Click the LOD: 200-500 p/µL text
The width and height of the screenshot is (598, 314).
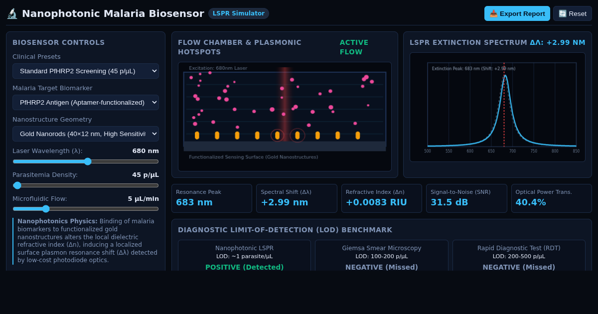(519, 257)
